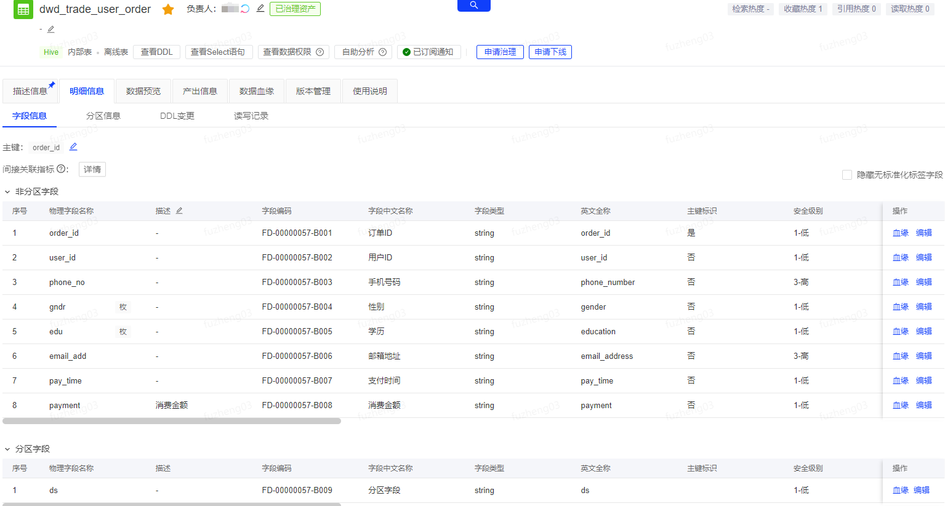Click 血缘 link for email_add row
This screenshot has height=506, width=945.
pos(901,356)
